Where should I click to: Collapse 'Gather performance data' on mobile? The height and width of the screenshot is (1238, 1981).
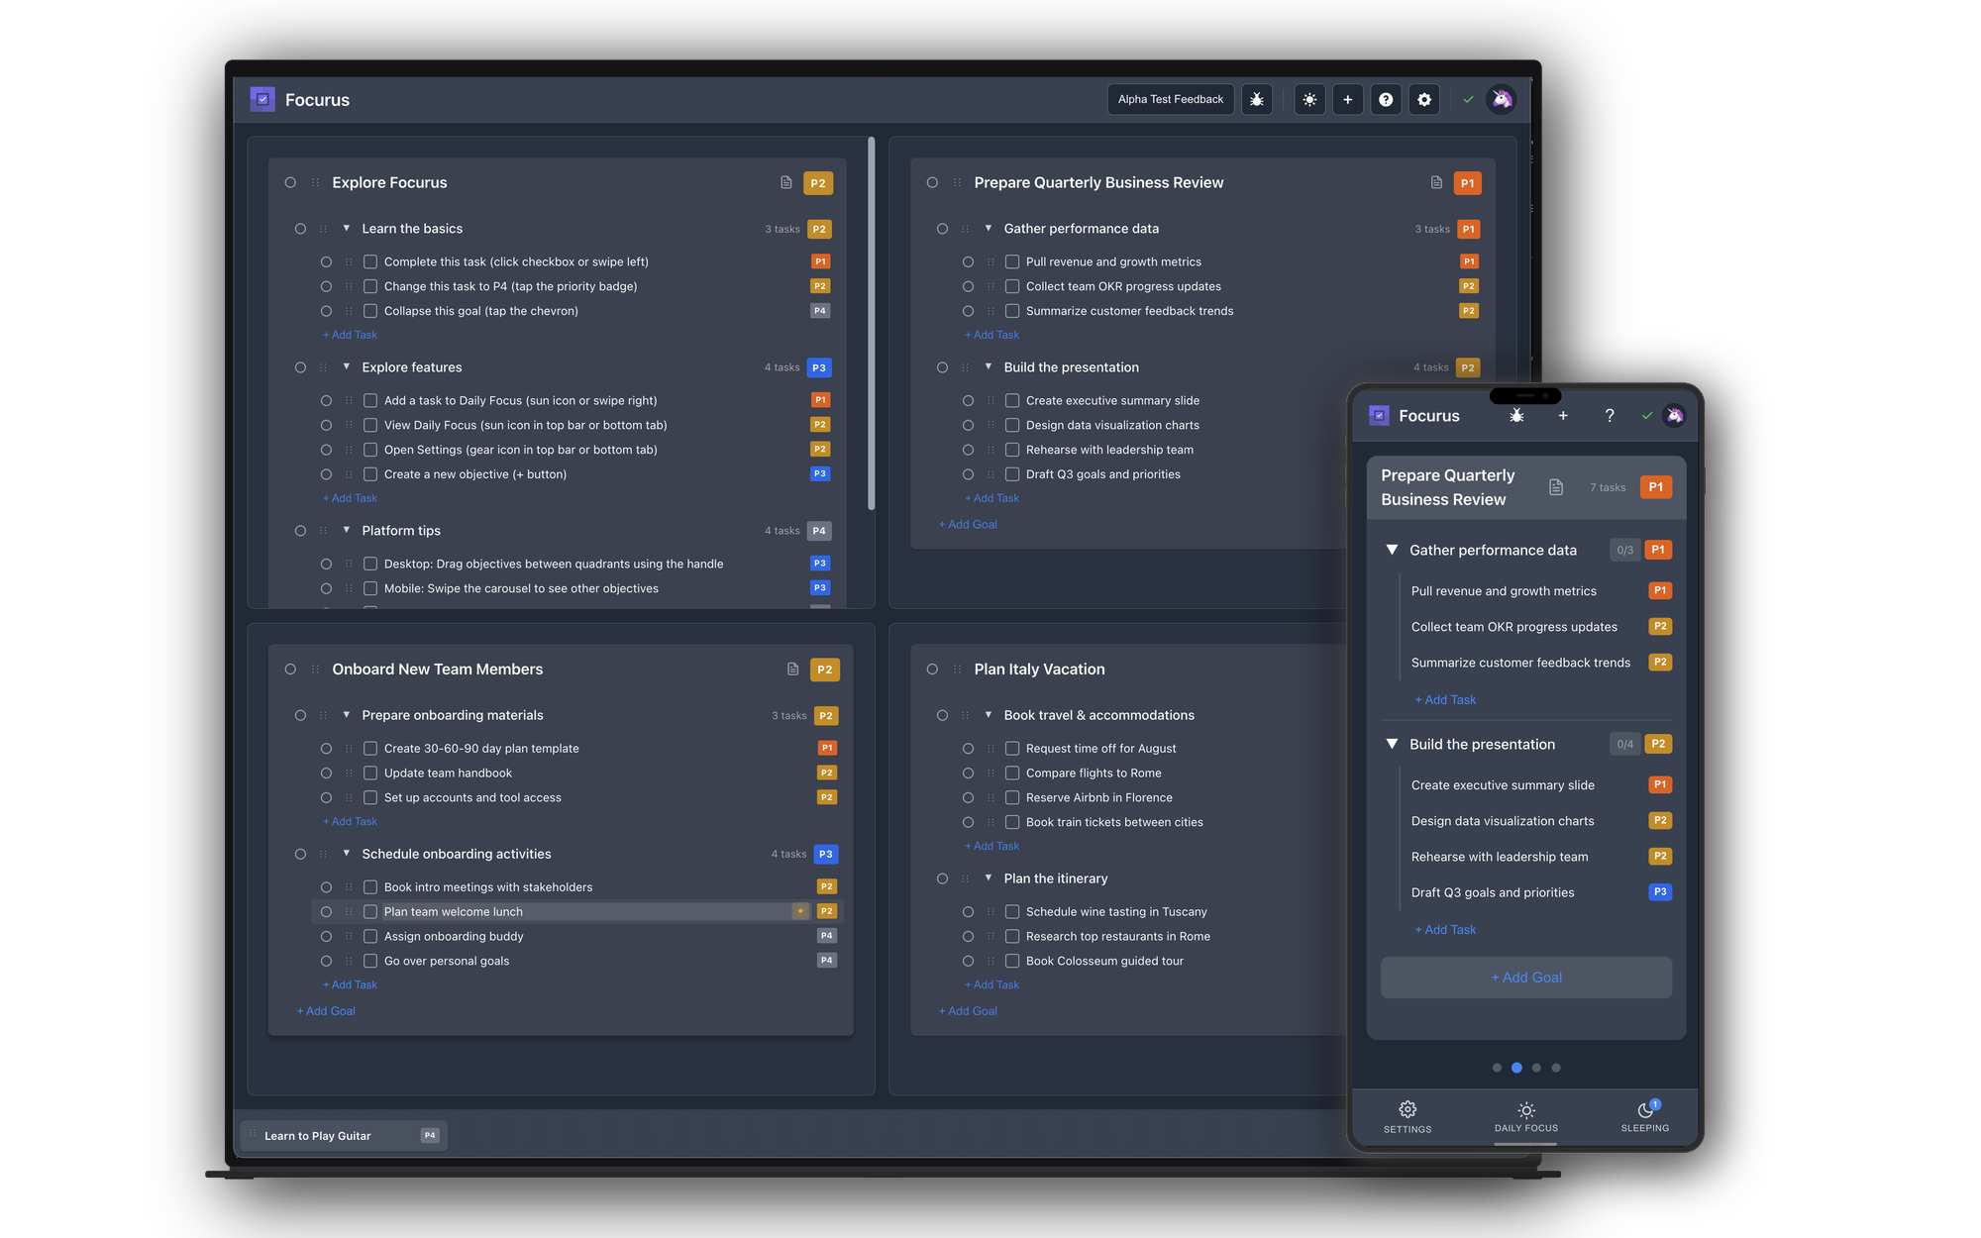tap(1391, 550)
